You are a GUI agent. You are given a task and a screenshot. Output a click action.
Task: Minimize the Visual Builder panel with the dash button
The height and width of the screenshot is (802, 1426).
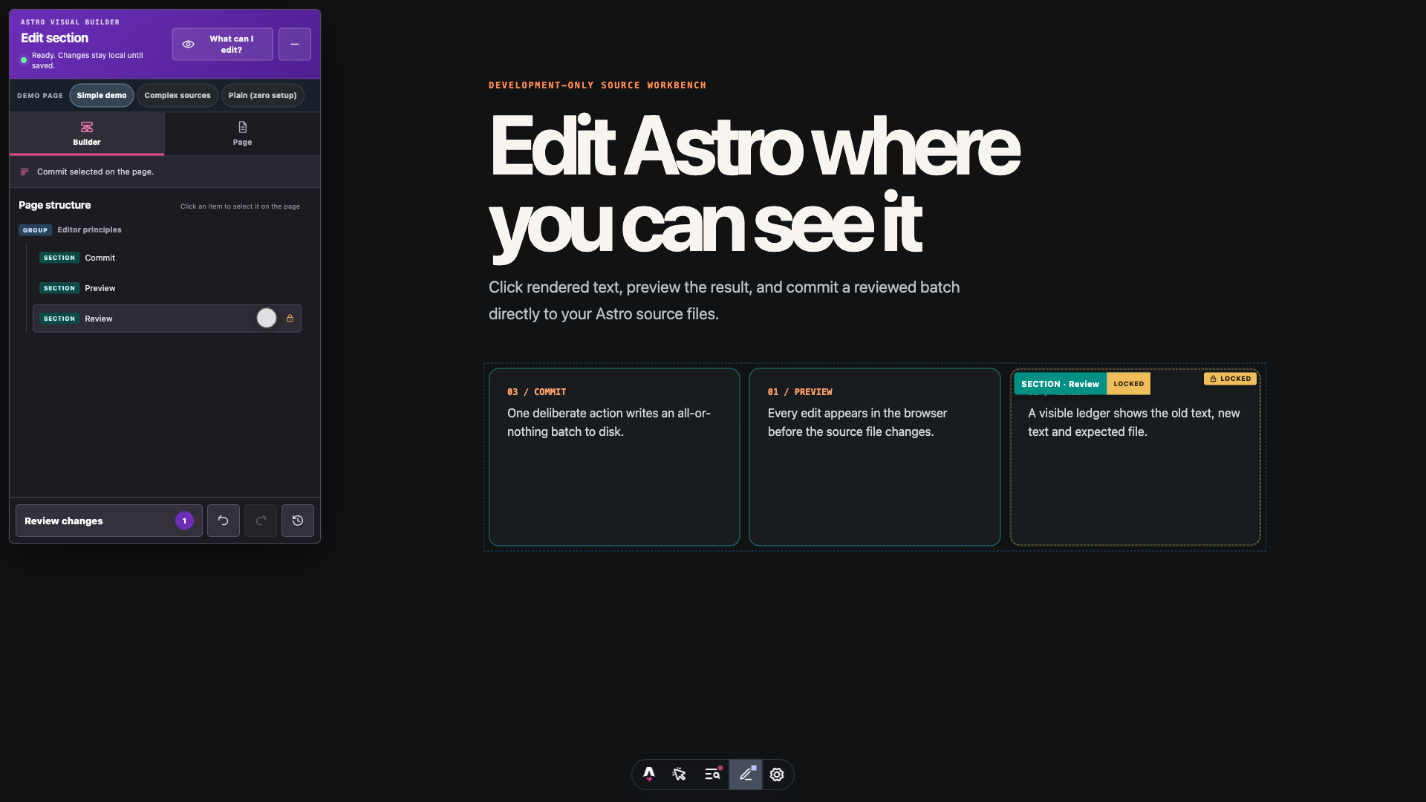click(x=295, y=45)
